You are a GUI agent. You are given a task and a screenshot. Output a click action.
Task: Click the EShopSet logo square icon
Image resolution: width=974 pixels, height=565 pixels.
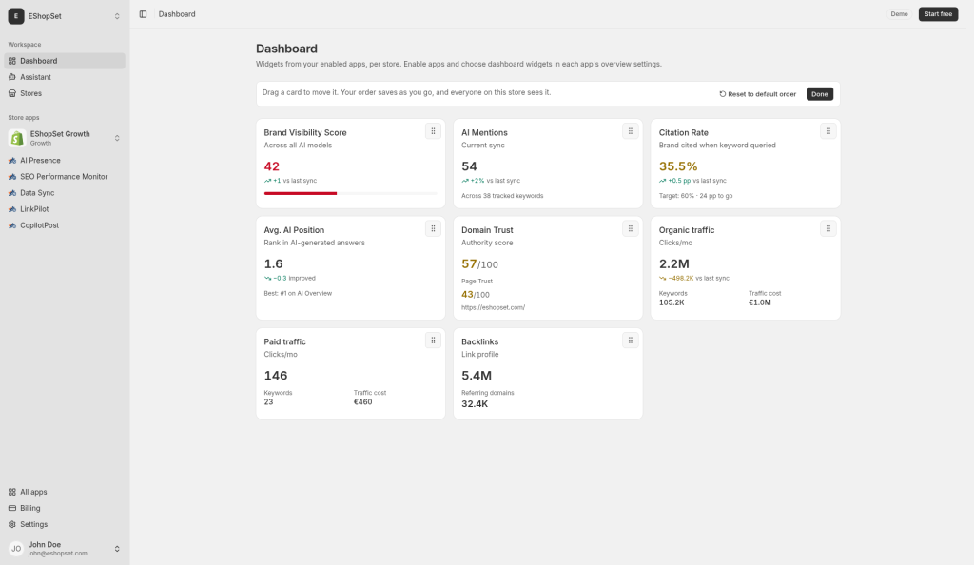point(16,16)
